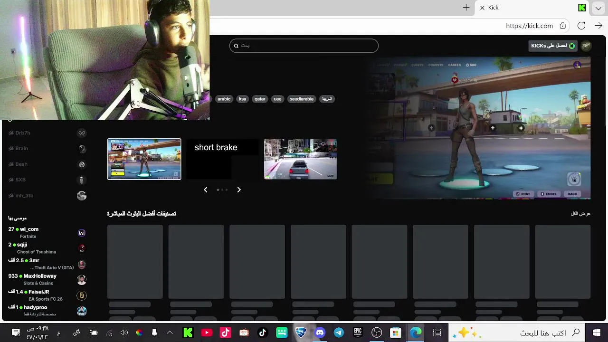Open FaisalJR recommended channel
The image size is (608, 342).
47,295
